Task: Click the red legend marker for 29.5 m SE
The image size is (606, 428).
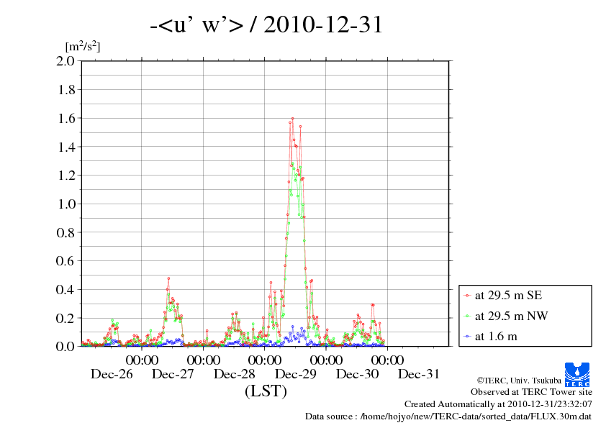Action: click(x=467, y=296)
